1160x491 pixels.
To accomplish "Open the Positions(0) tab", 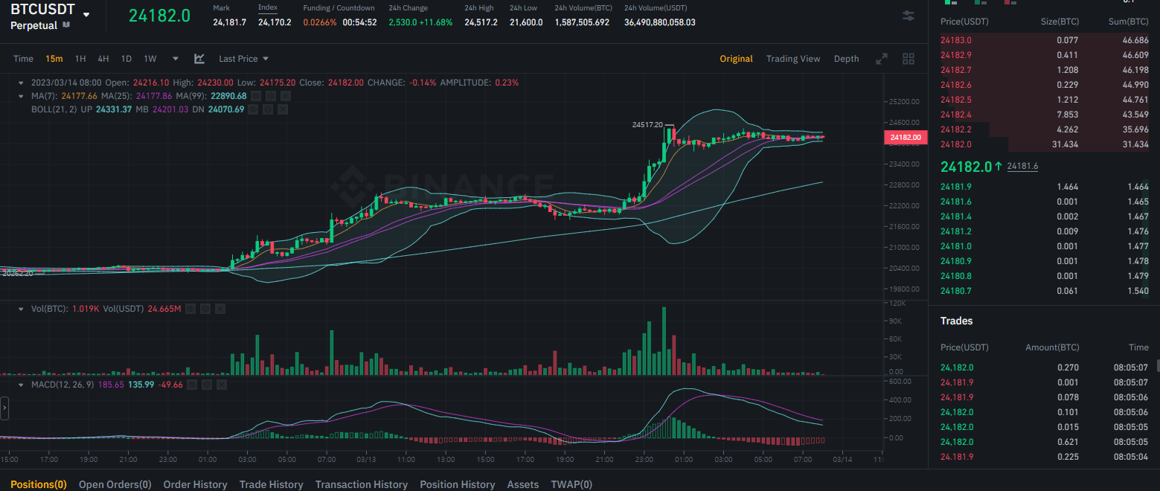I will 39,484.
